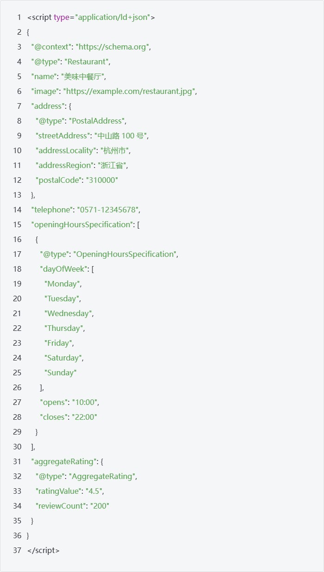
Task: Click the "addressLocality" key
Action: tap(67, 150)
